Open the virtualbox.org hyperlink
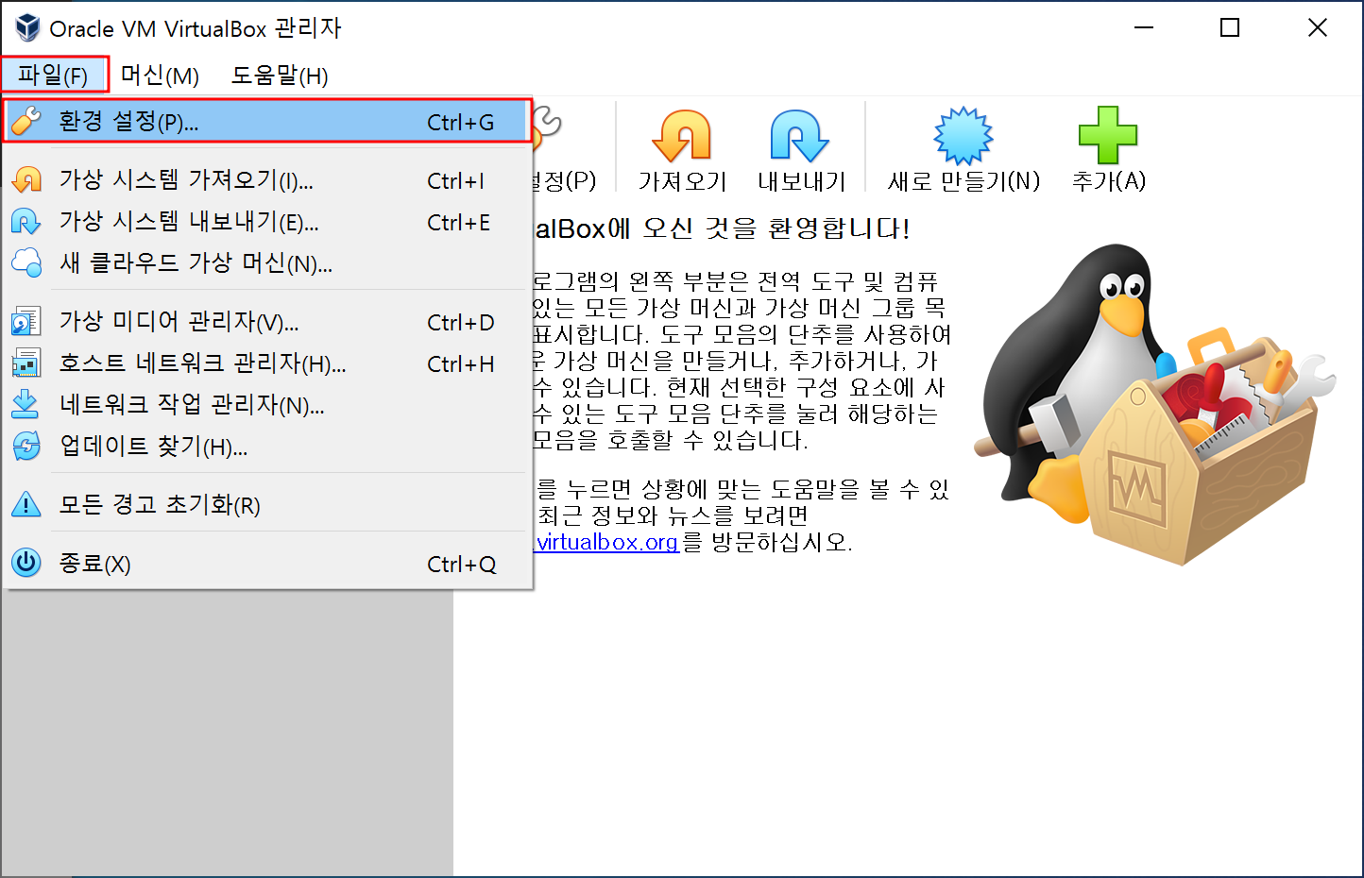 click(607, 542)
